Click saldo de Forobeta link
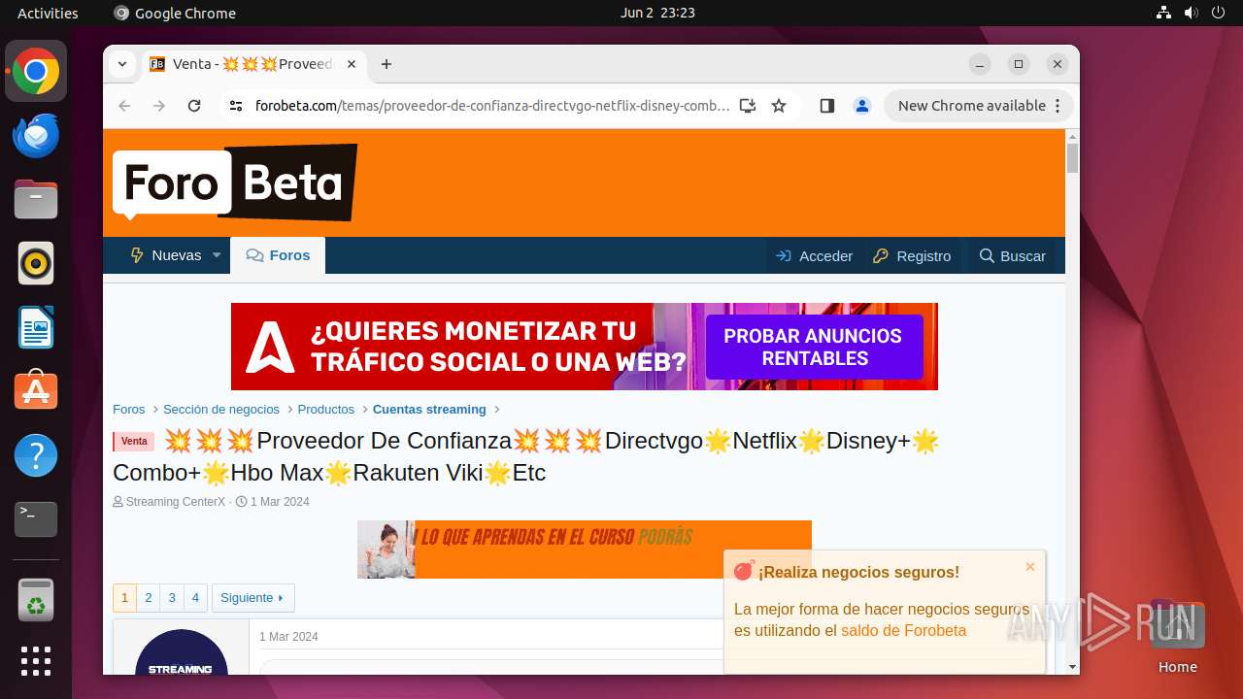1243x699 pixels. pos(903,631)
